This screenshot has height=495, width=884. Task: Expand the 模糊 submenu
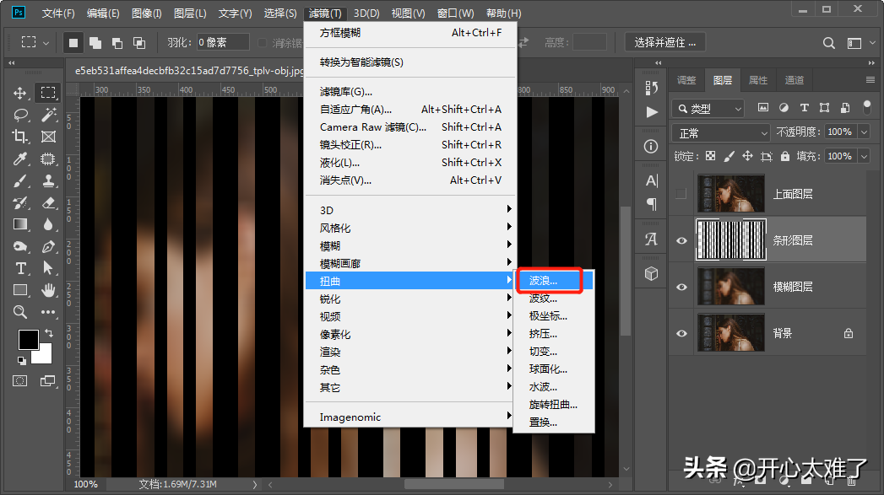pos(409,245)
